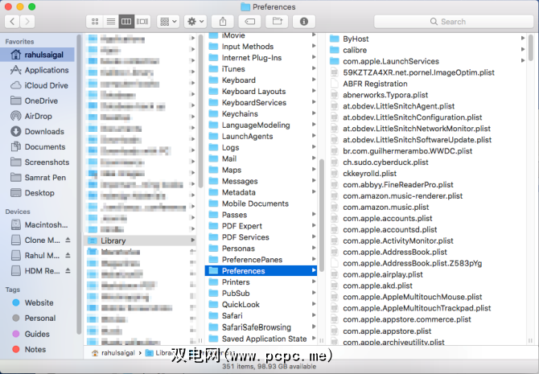Expand the LaunchAgents folder arrow
The width and height of the screenshot is (539, 374).
pyautogui.click(x=314, y=136)
